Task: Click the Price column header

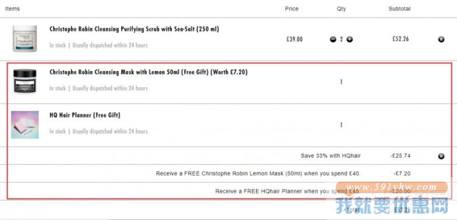Action: tap(292, 9)
